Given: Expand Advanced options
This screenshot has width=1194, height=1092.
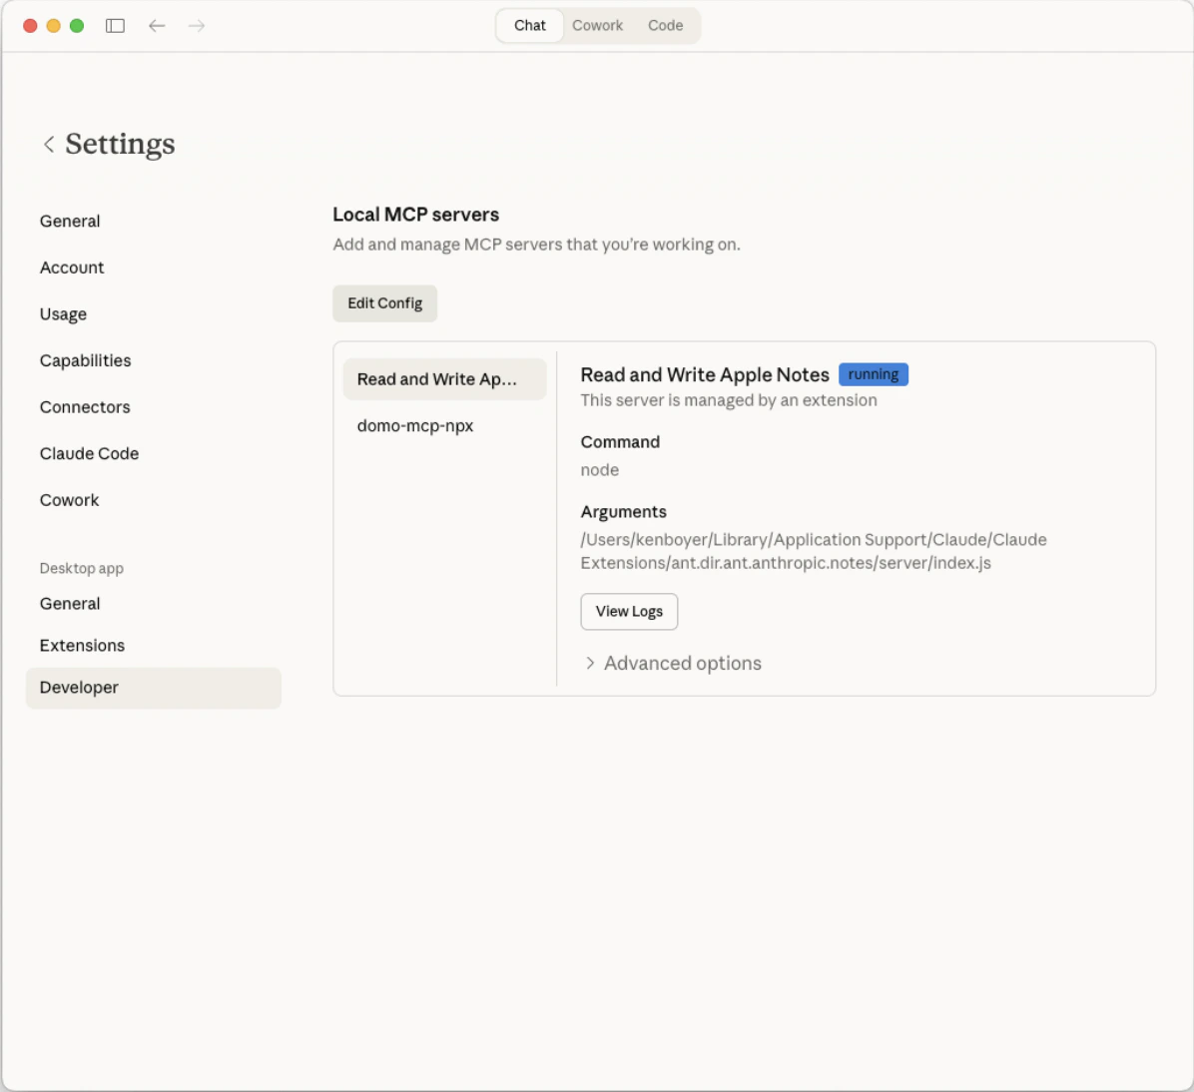Looking at the screenshot, I should (x=673, y=663).
